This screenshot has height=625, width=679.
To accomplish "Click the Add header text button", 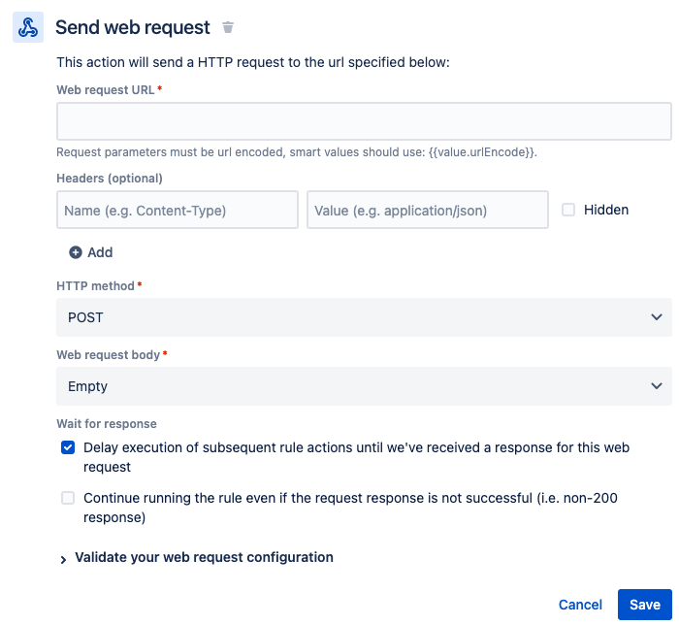I will [x=100, y=252].
